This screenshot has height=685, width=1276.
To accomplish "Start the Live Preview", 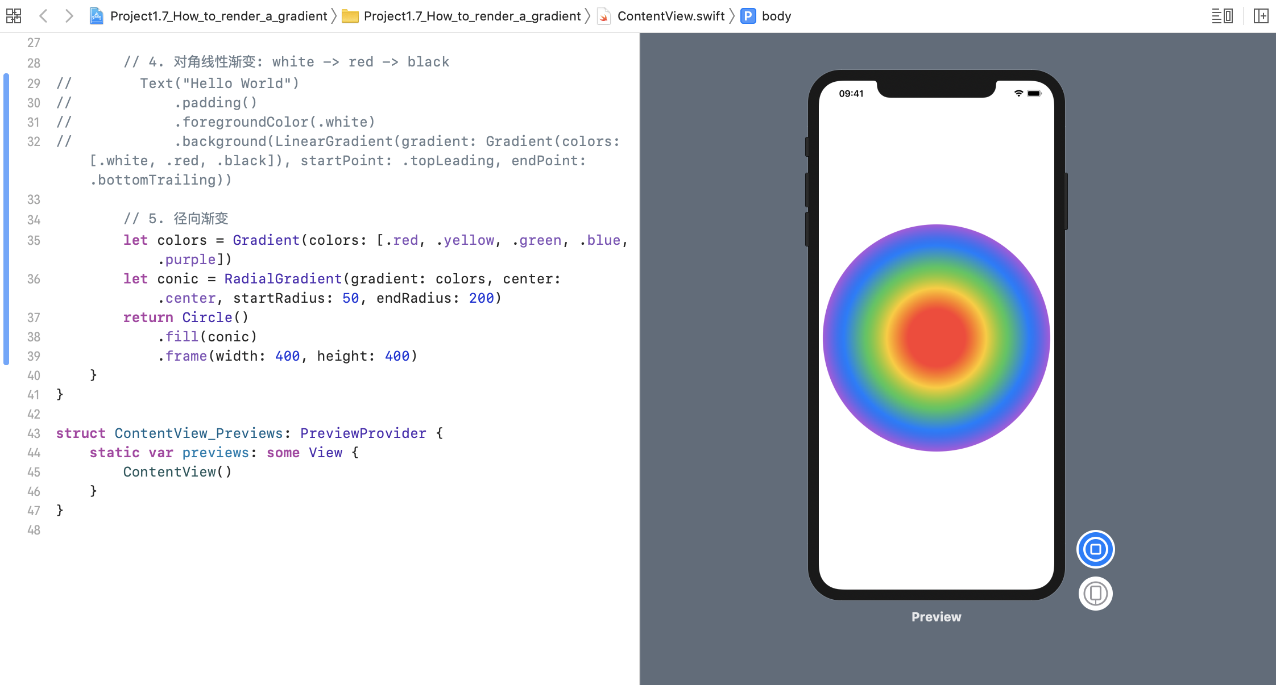I will point(1095,549).
